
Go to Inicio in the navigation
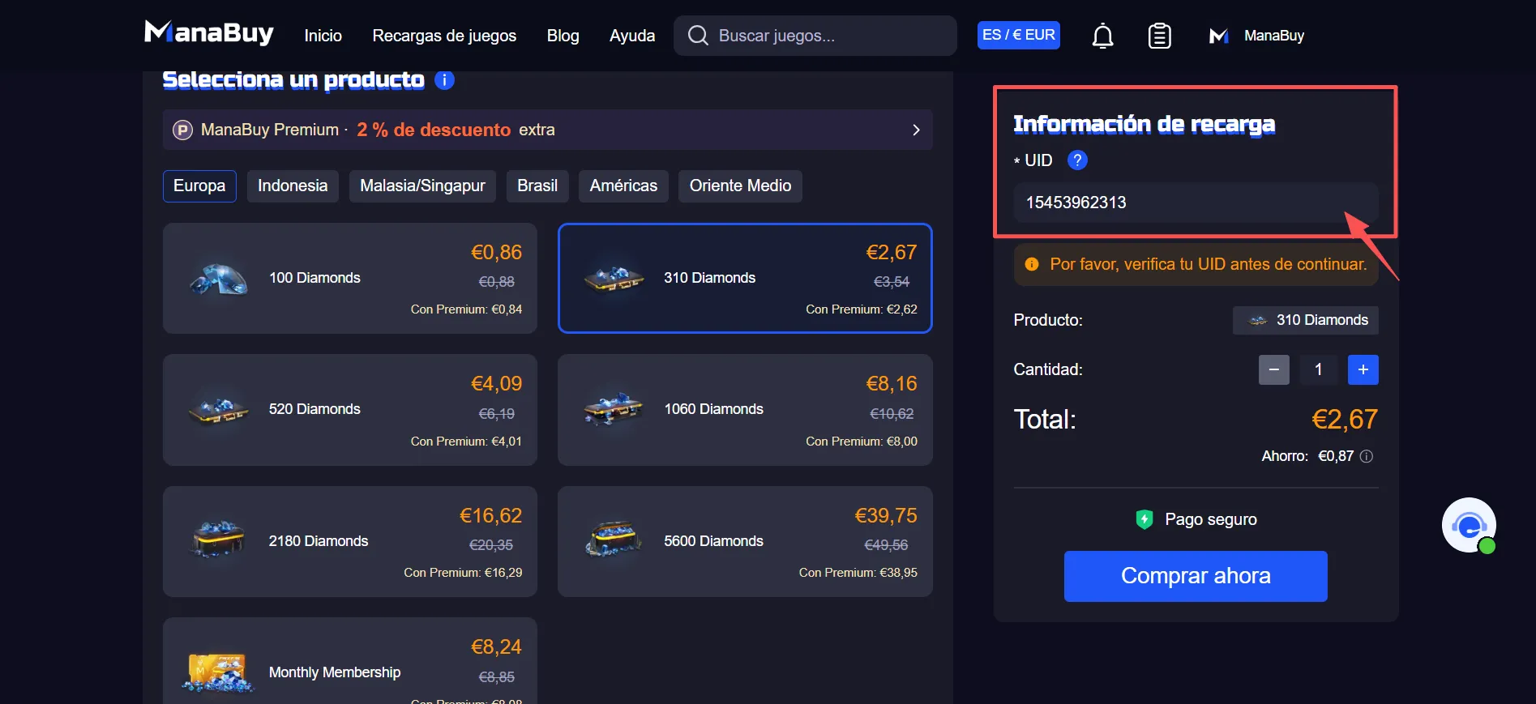point(323,36)
